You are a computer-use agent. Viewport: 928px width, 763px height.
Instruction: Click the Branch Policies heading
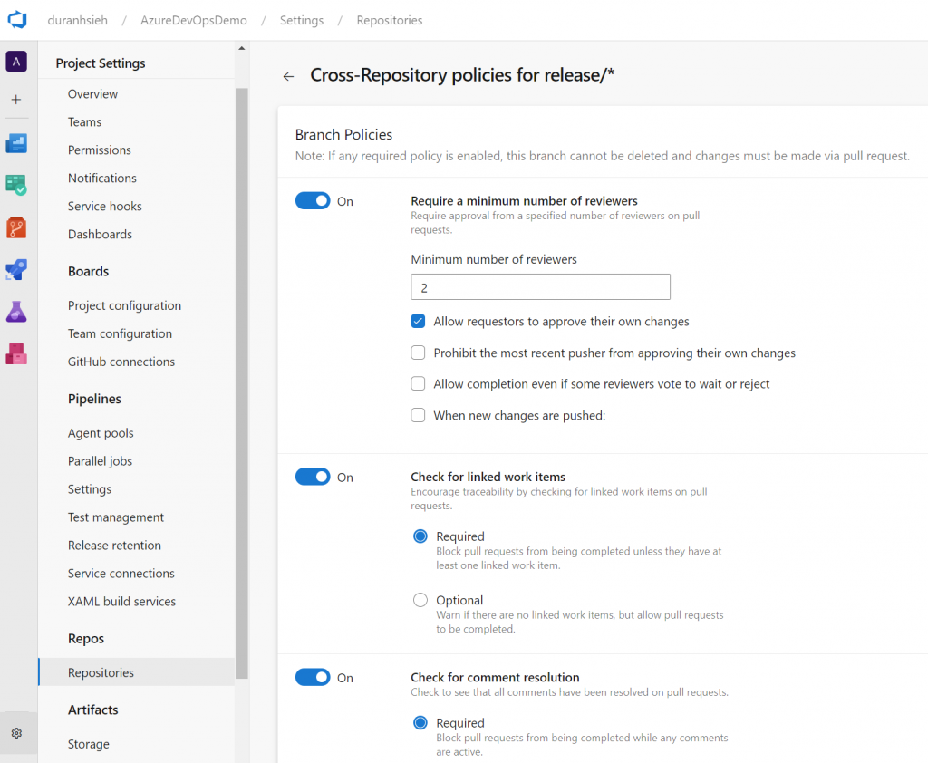tap(343, 135)
